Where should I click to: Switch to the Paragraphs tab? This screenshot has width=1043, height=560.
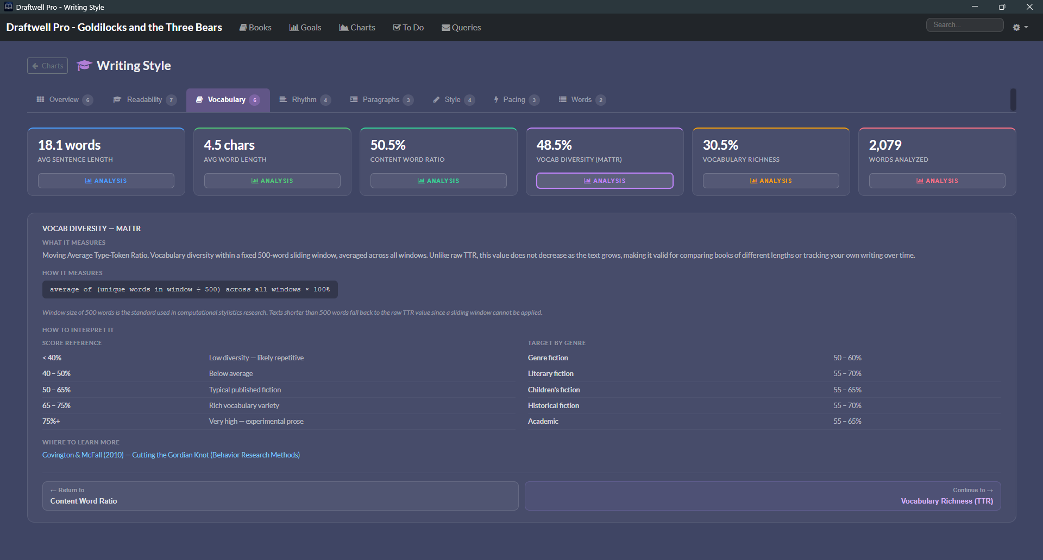[x=382, y=100]
